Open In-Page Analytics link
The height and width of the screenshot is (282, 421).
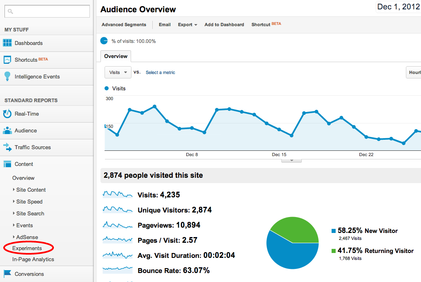point(33,259)
